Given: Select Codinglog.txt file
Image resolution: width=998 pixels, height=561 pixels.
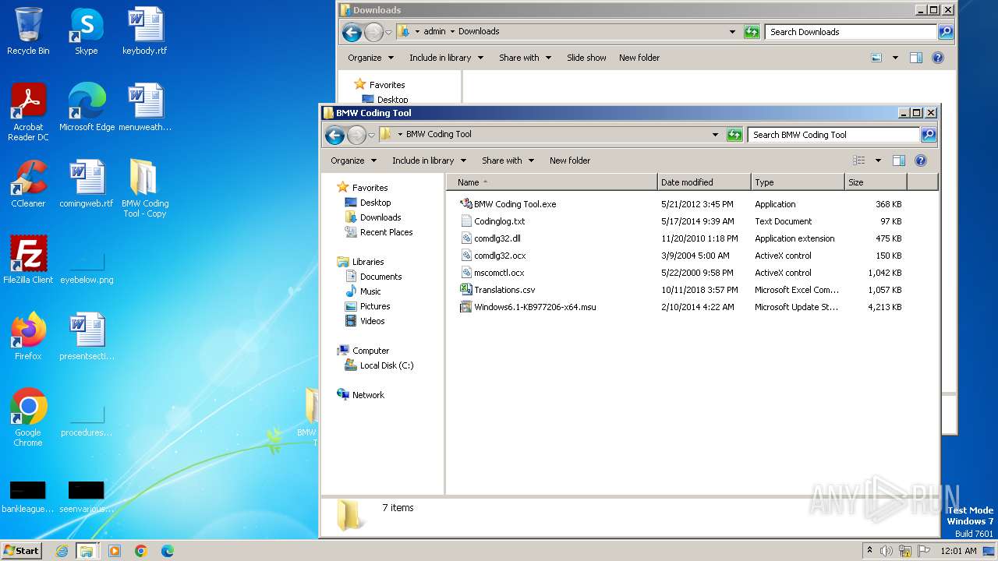Looking at the screenshot, I should (x=499, y=221).
